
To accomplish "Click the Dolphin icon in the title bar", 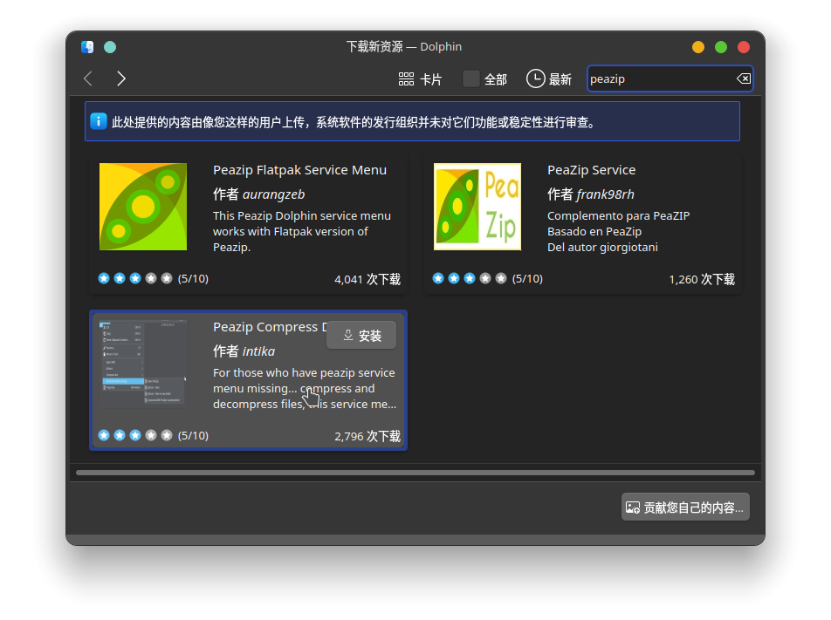I will point(86,47).
